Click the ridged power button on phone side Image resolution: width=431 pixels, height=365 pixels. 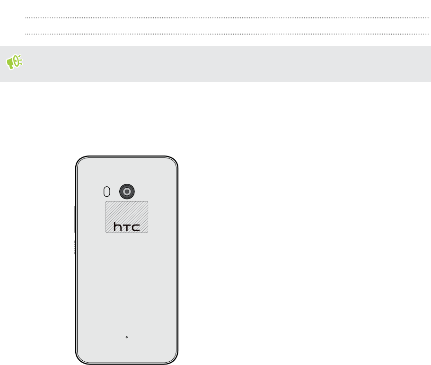pyautogui.click(x=75, y=247)
